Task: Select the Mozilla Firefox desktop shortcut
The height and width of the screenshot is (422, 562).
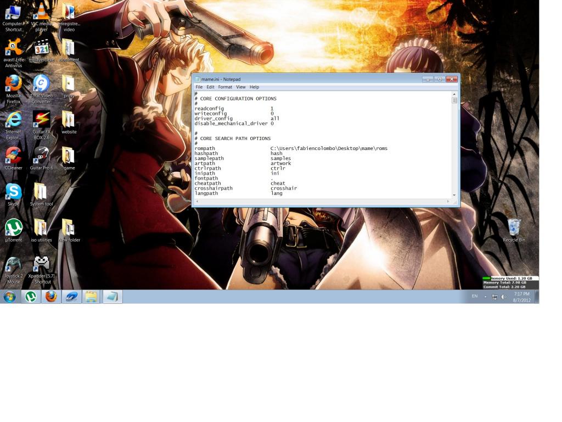Action: click(x=13, y=90)
